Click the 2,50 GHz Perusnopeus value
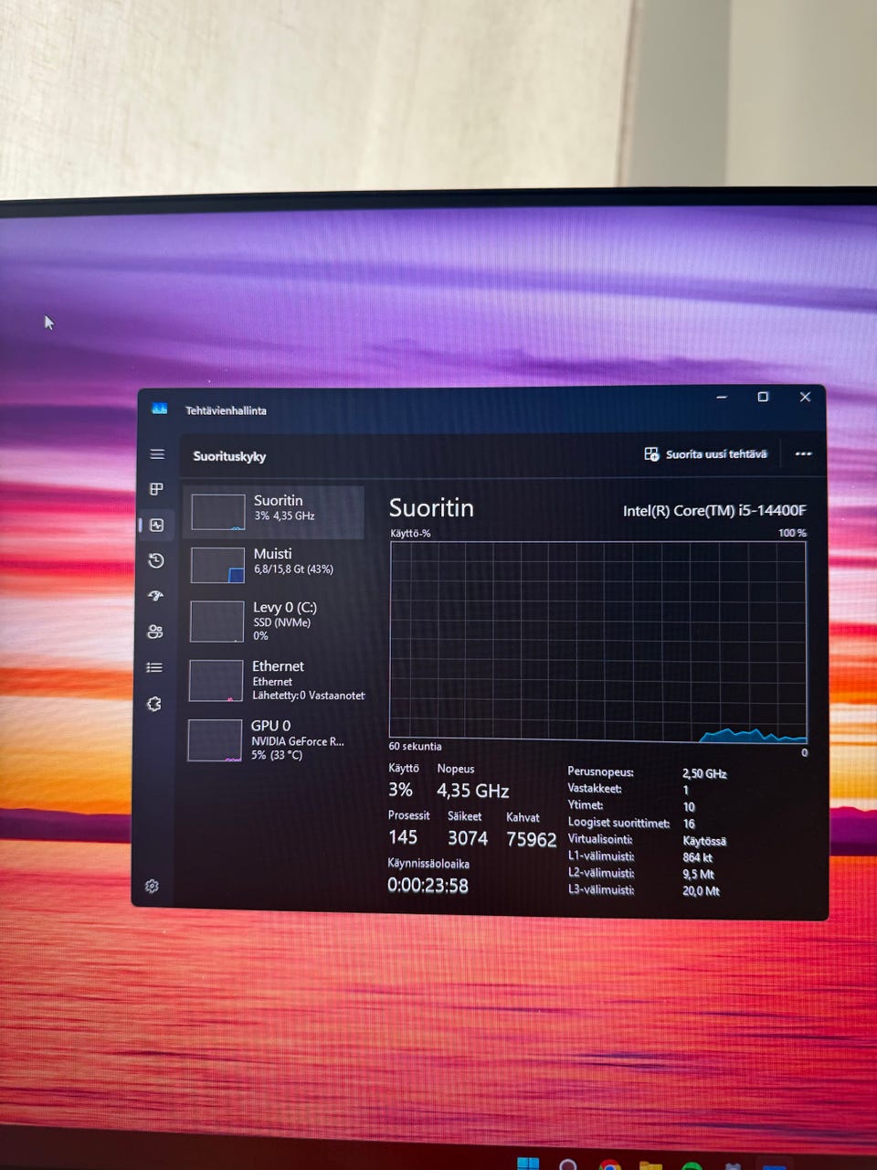The height and width of the screenshot is (1170, 877). [704, 774]
